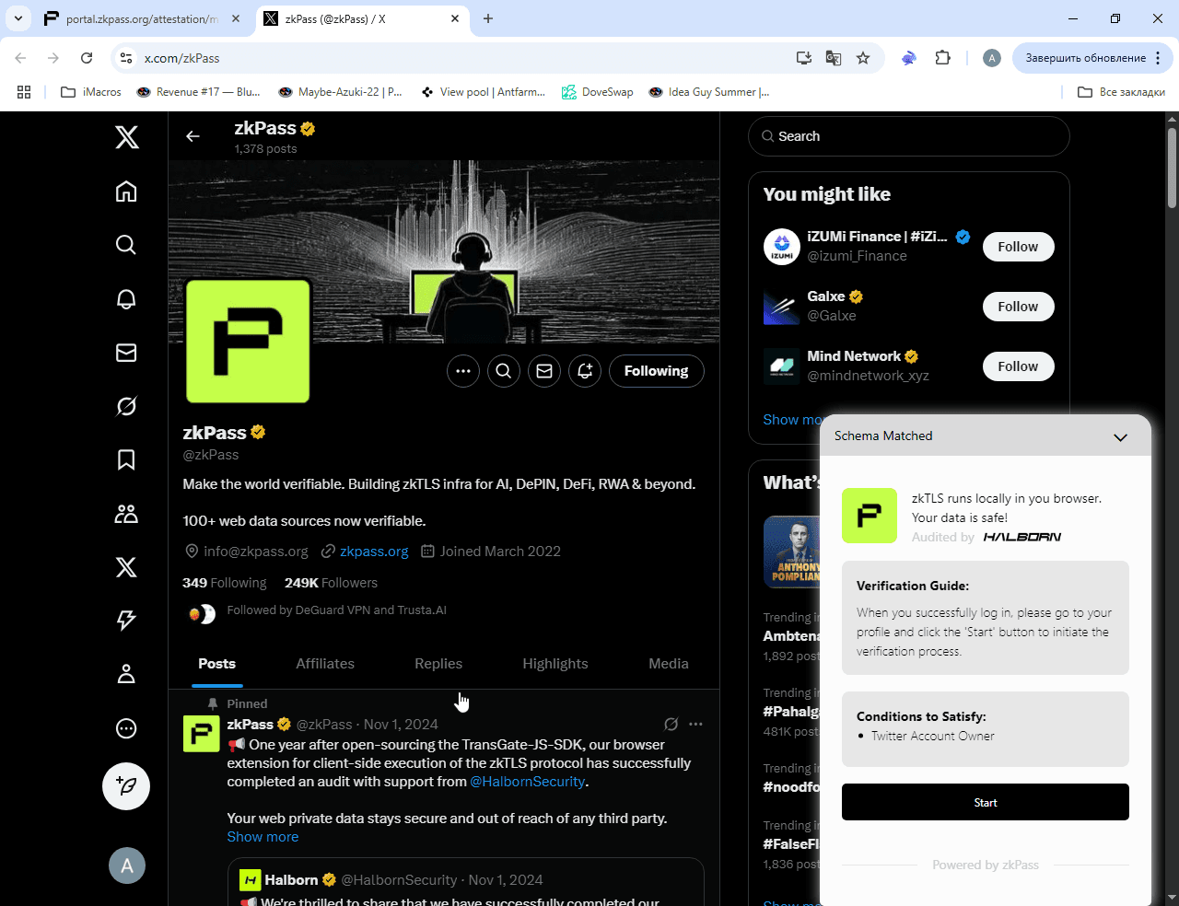Open zkPass profile more options
The width and height of the screenshot is (1179, 906).
pos(463,371)
